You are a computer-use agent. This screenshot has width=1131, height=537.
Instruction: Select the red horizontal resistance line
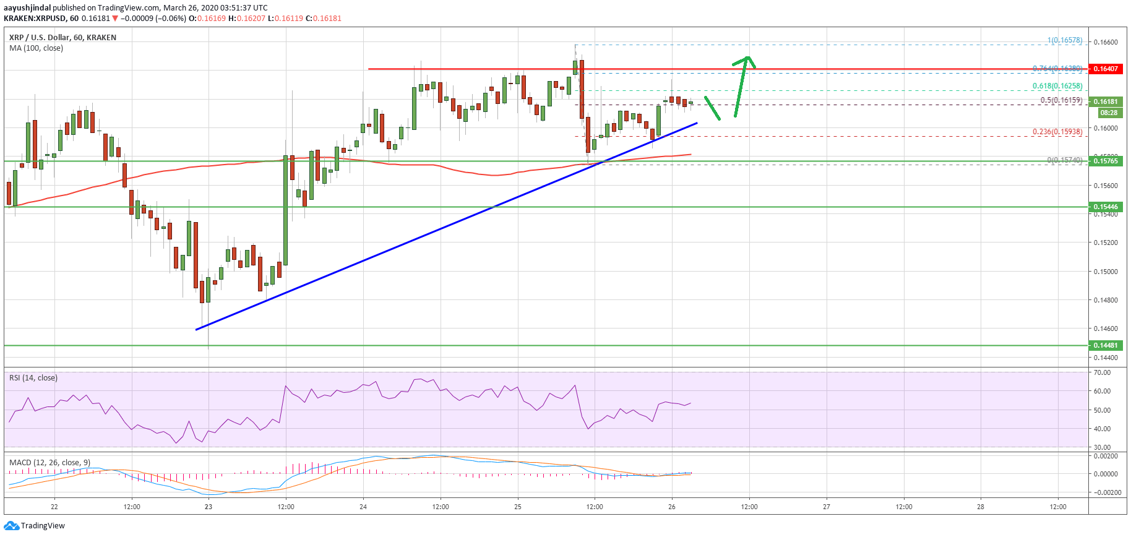pyautogui.click(x=727, y=69)
